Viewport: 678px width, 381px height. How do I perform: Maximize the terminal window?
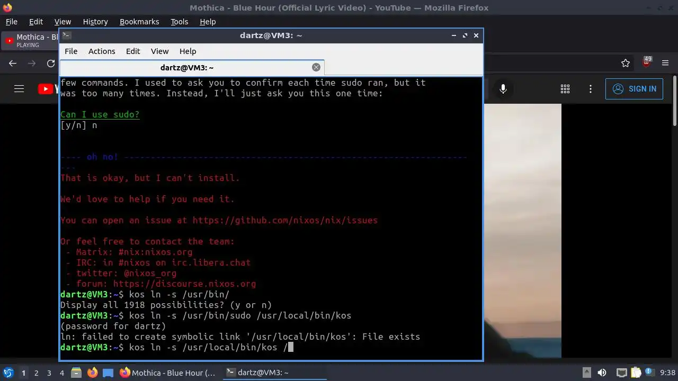pos(465,35)
